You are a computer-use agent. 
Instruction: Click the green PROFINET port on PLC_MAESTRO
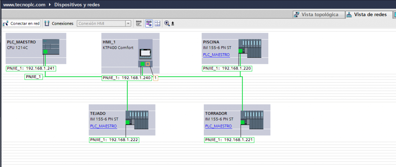click(x=45, y=52)
